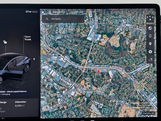Tap the Coliseum Drive map label
Screen dimensions: 161x121
coord(48,57)
